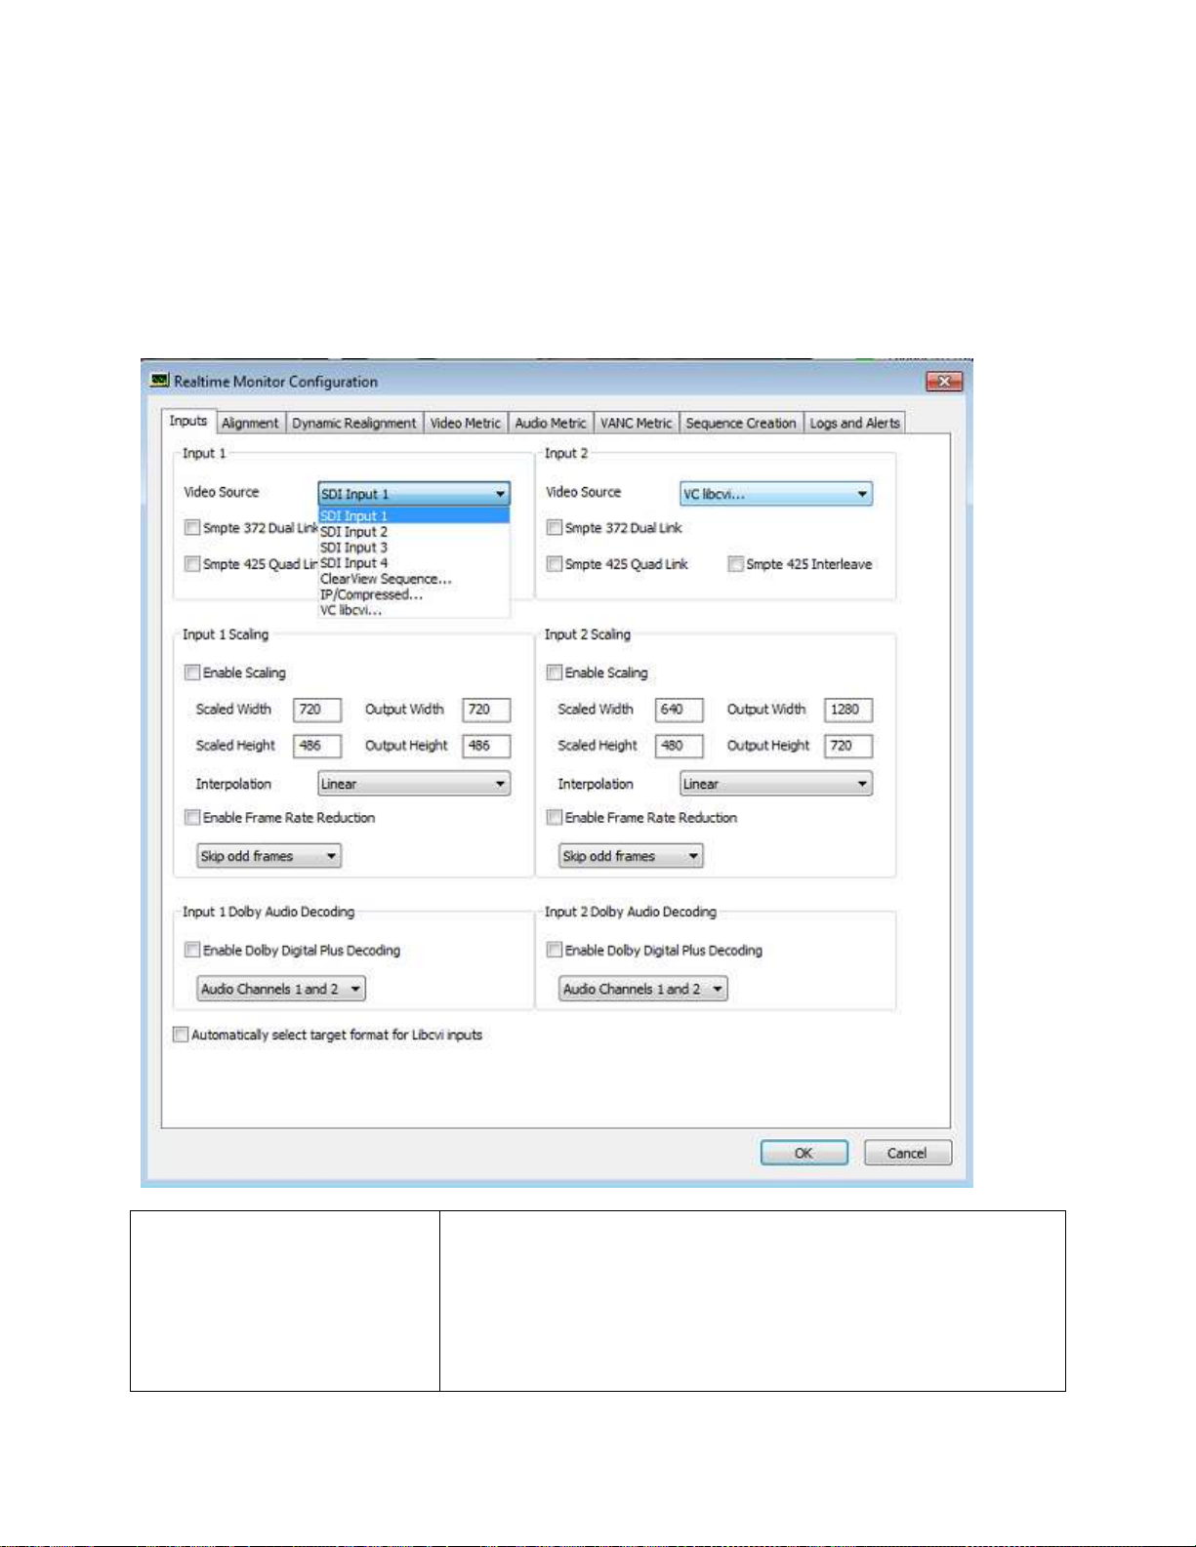Close the Realtime Monitor Configuration dialog
This screenshot has width=1196, height=1547.
tap(944, 381)
